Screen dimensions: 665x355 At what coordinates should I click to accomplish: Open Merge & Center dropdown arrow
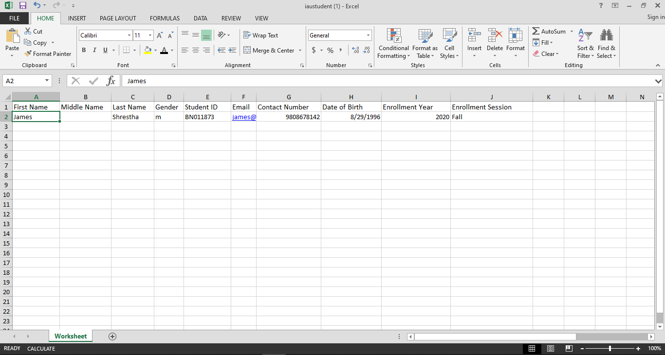point(300,51)
